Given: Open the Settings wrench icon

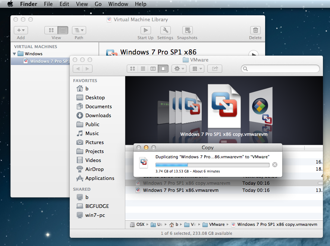Looking at the screenshot, I should point(165,30).
